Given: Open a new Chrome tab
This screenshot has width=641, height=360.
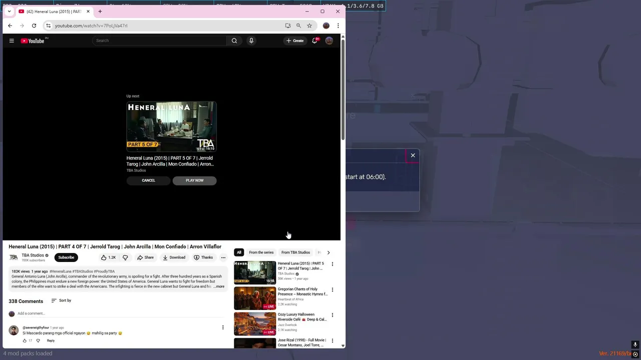Looking at the screenshot, I should [100, 11].
